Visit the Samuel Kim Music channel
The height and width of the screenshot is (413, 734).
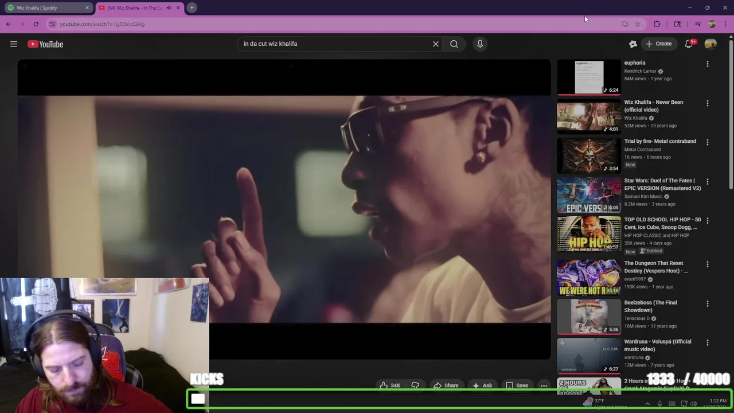point(643,197)
